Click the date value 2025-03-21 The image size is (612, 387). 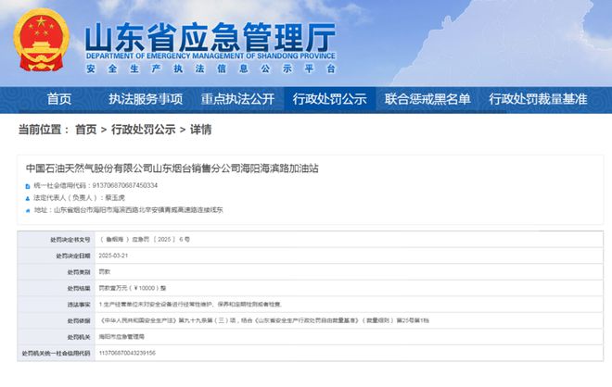click(113, 256)
